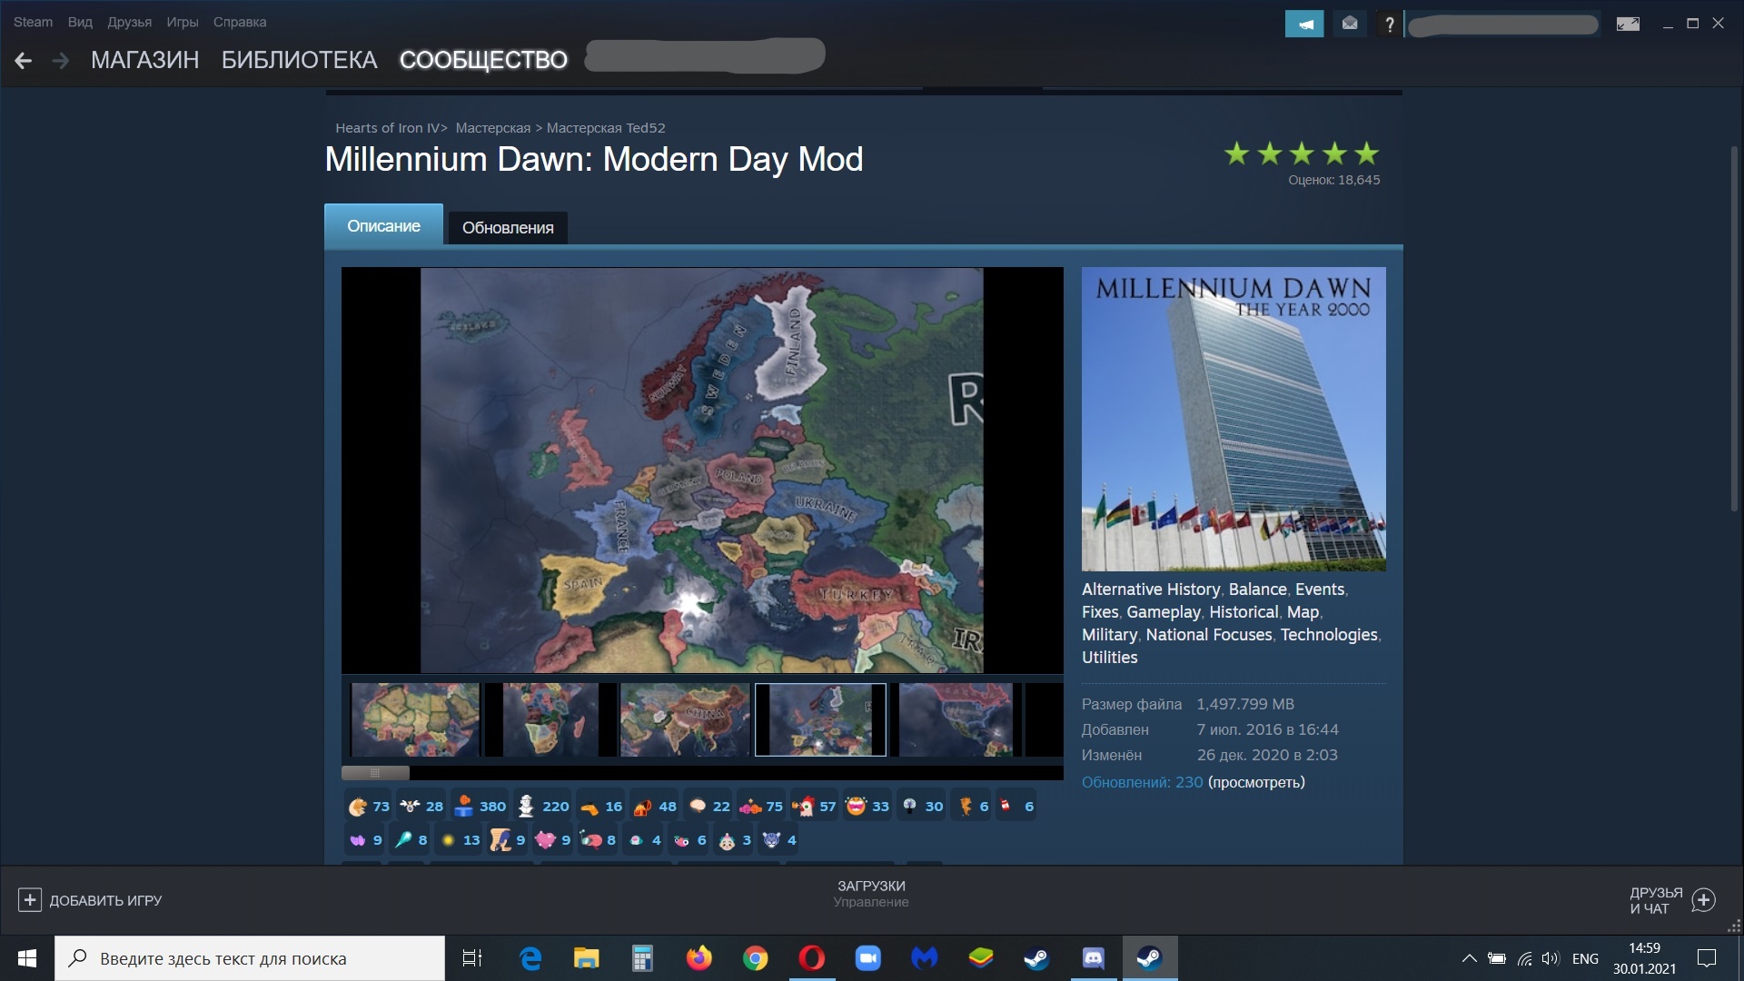1744x981 pixels.
Task: Open ЗАГРУЗКИ downloads manager
Action: click(x=870, y=886)
